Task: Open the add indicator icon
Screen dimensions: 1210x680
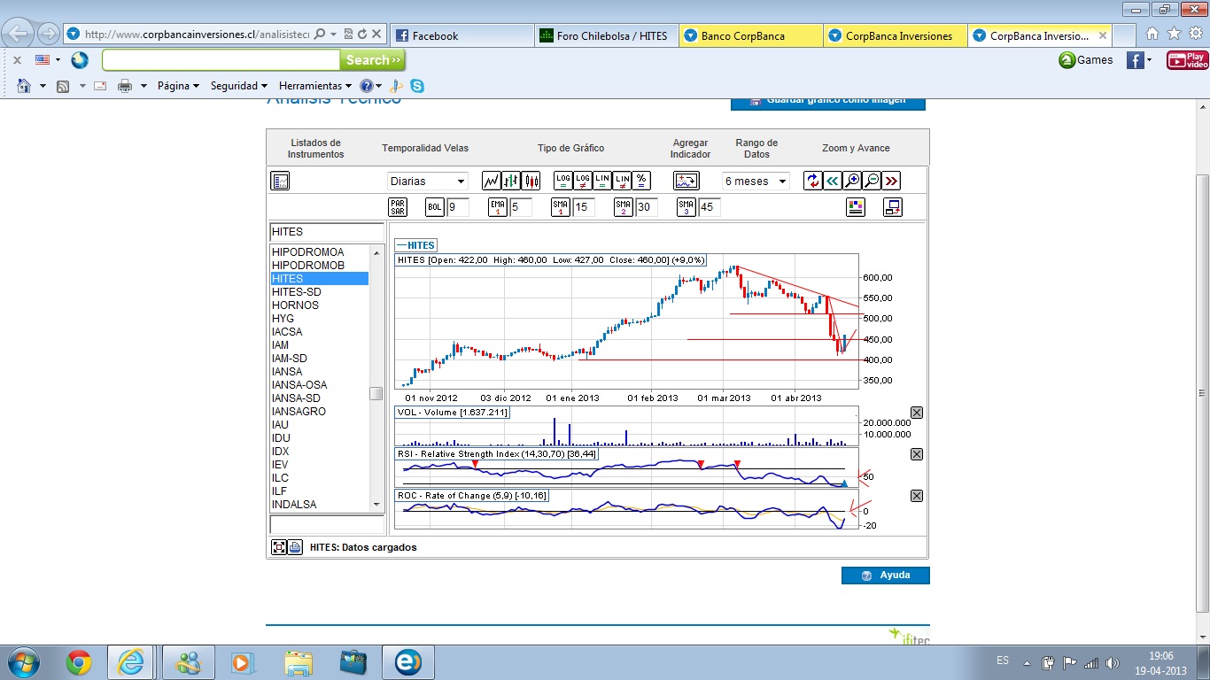Action: pos(686,181)
